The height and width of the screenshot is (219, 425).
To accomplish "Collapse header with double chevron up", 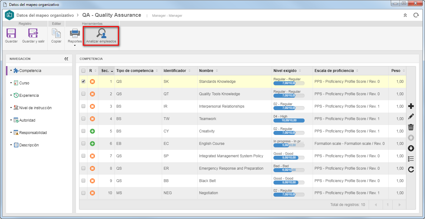I will tap(405, 15).
